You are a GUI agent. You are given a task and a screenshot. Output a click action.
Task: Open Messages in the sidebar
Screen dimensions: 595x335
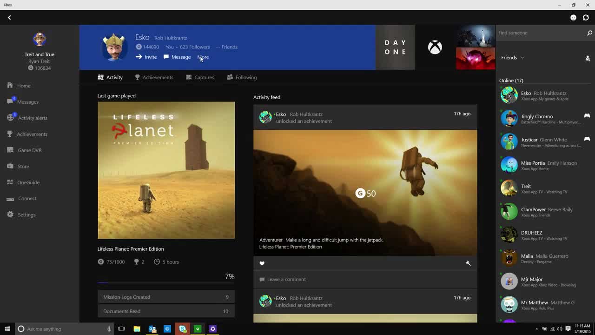[x=28, y=102]
